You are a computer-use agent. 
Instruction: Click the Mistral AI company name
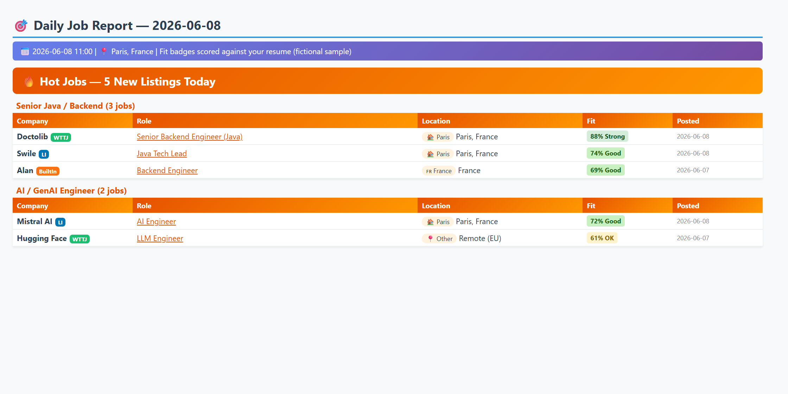pyautogui.click(x=34, y=222)
